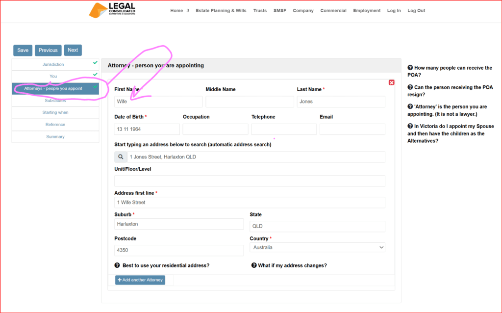Click green checkmark on You step
This screenshot has width=502, height=313.
coord(95,75)
